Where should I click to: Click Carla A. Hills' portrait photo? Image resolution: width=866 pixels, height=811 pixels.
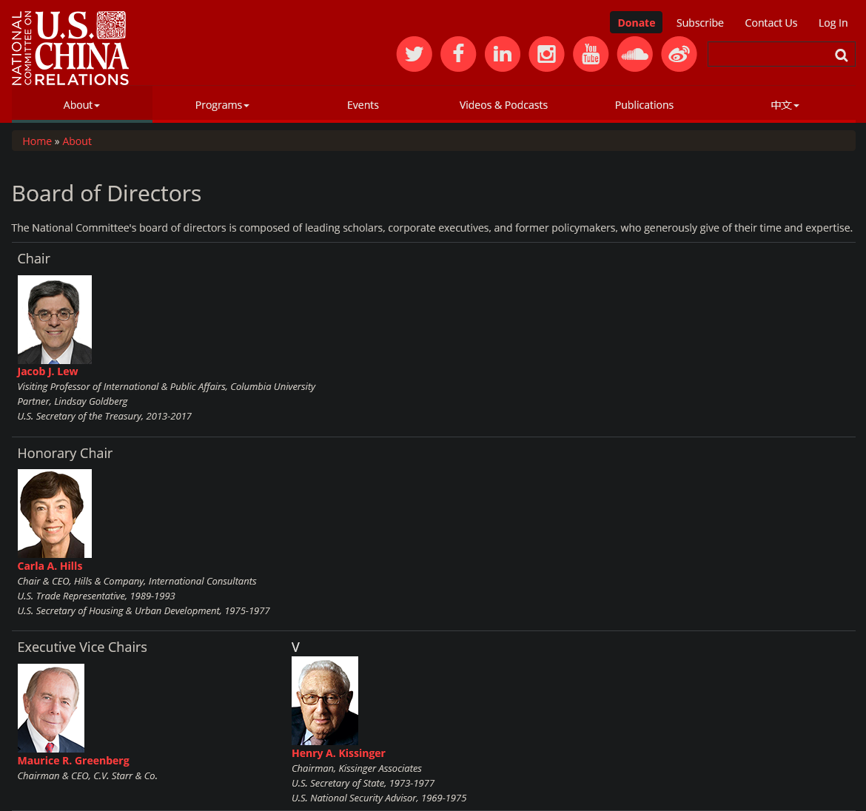[55, 514]
